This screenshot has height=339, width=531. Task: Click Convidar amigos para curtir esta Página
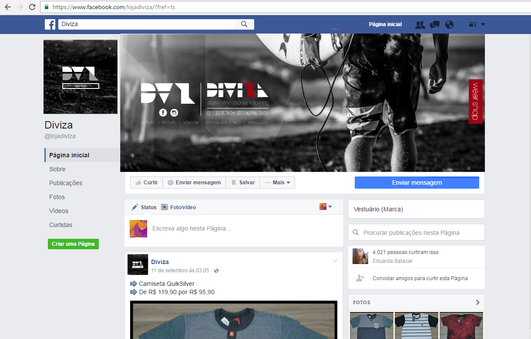tap(420, 278)
